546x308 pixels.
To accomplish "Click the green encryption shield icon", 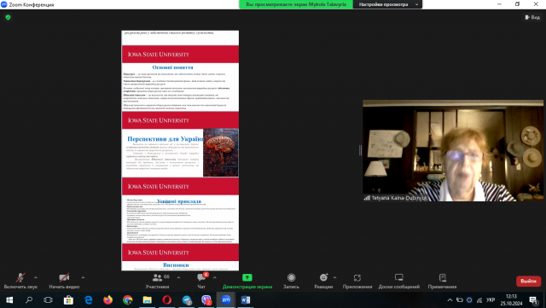I will click(x=8, y=17).
